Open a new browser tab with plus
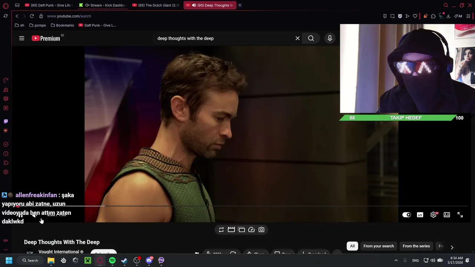This screenshot has height=267, width=475. coord(240,5)
